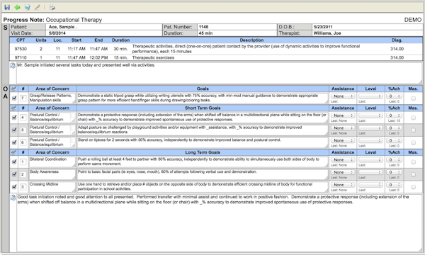Image resolution: width=425 pixels, height=255 pixels.
Task: Click the D.O.B. value 5/23/2011
Action: click(323, 27)
